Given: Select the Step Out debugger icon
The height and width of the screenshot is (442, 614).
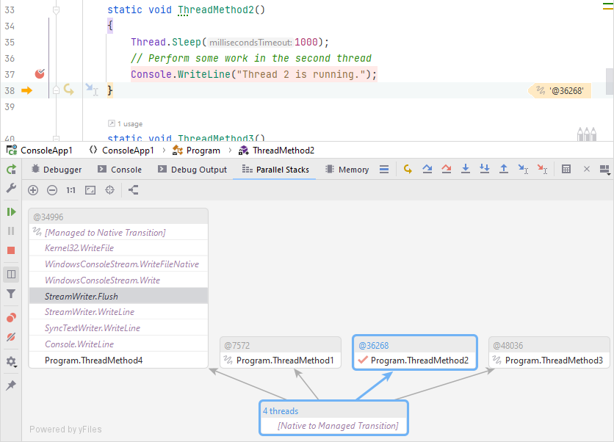Looking at the screenshot, I should (x=505, y=169).
